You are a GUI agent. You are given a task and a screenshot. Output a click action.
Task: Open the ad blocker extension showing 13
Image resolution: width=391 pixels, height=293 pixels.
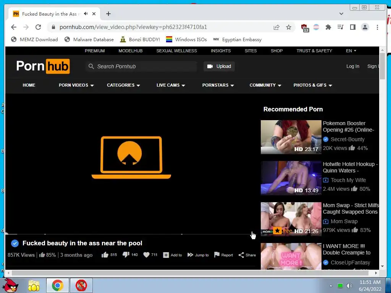(304, 27)
